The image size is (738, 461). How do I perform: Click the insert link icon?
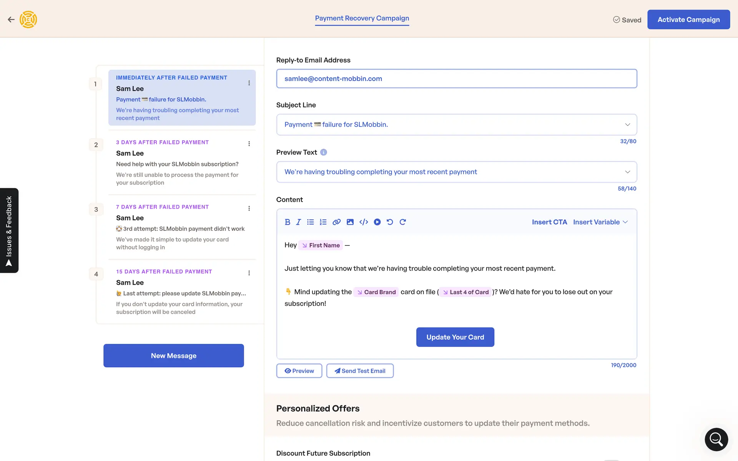[x=336, y=222]
